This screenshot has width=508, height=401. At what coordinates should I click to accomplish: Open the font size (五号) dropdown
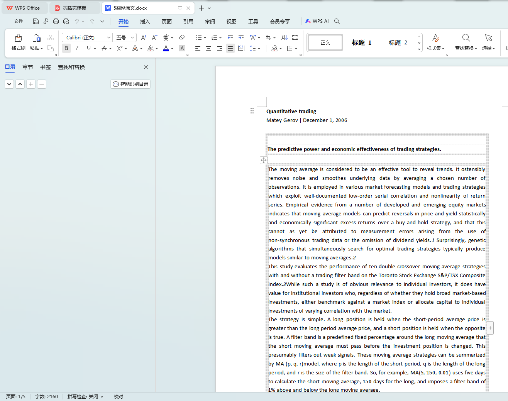pos(132,37)
